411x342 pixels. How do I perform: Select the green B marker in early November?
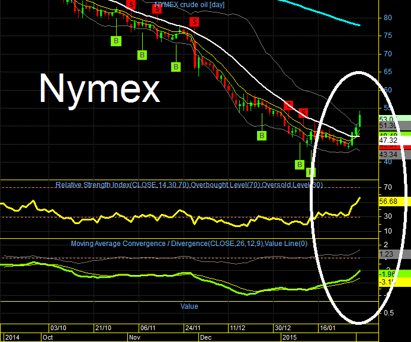142,55
